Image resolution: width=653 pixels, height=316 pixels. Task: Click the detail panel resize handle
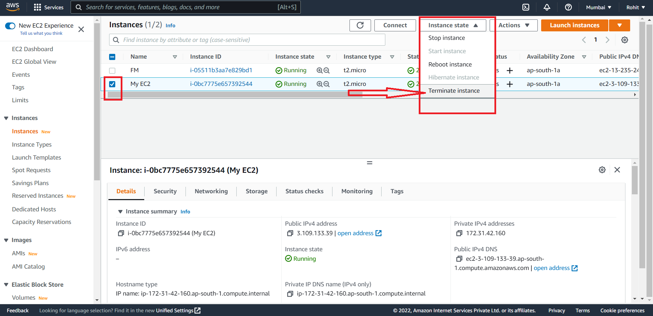[x=370, y=163]
